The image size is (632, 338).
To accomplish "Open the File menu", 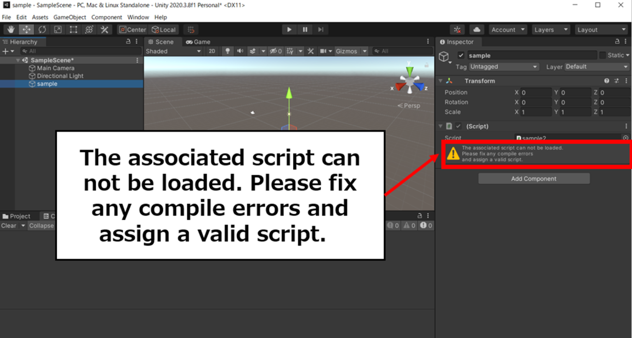I will [x=7, y=17].
